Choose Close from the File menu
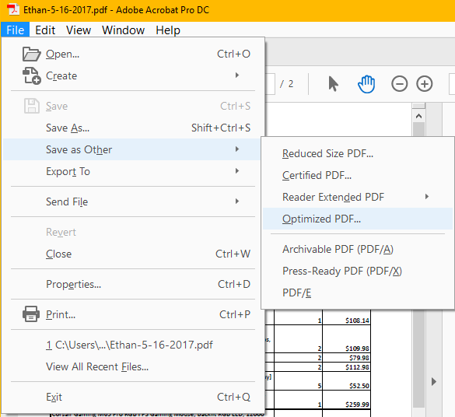 pos(132,254)
